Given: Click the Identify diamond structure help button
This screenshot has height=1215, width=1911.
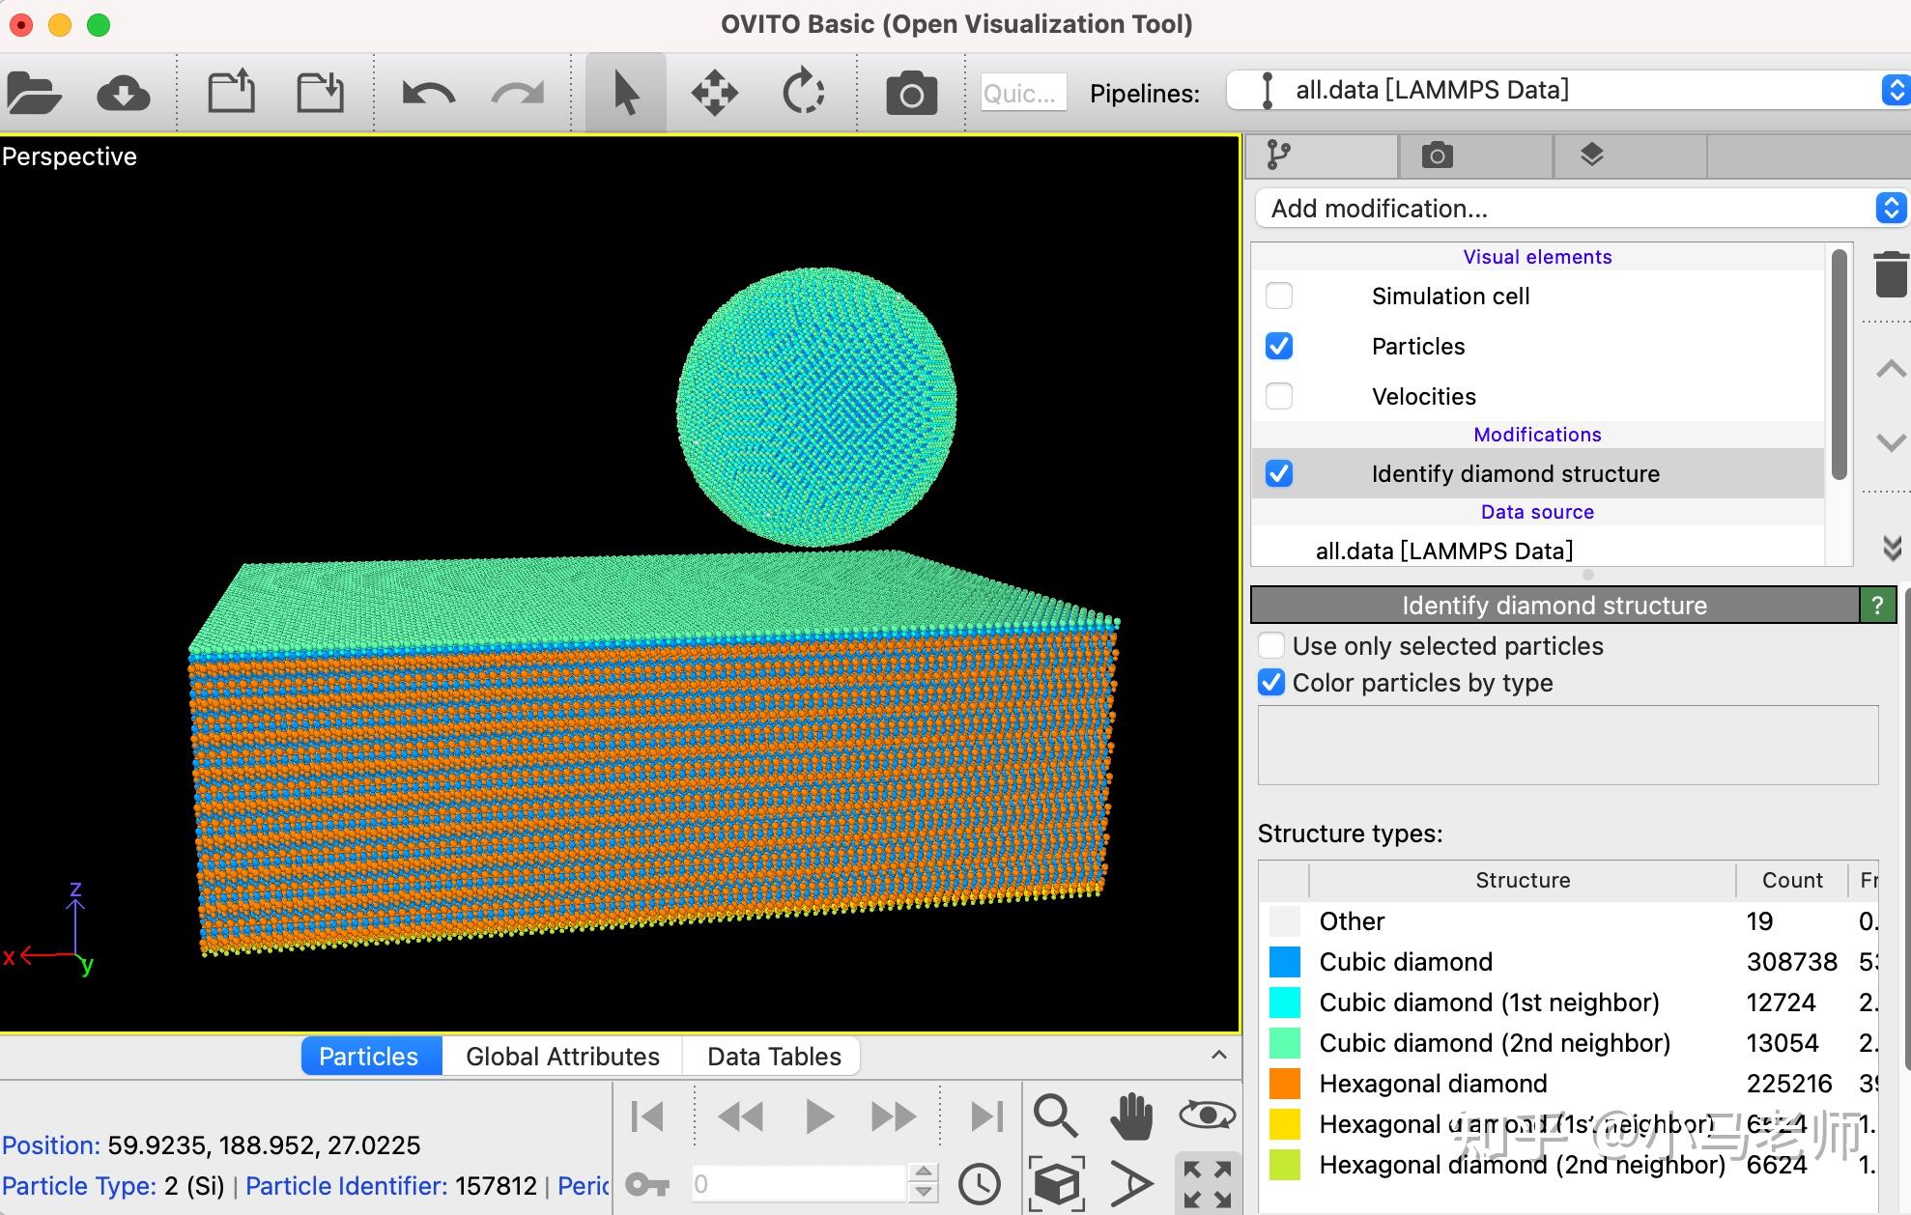Looking at the screenshot, I should (x=1876, y=606).
